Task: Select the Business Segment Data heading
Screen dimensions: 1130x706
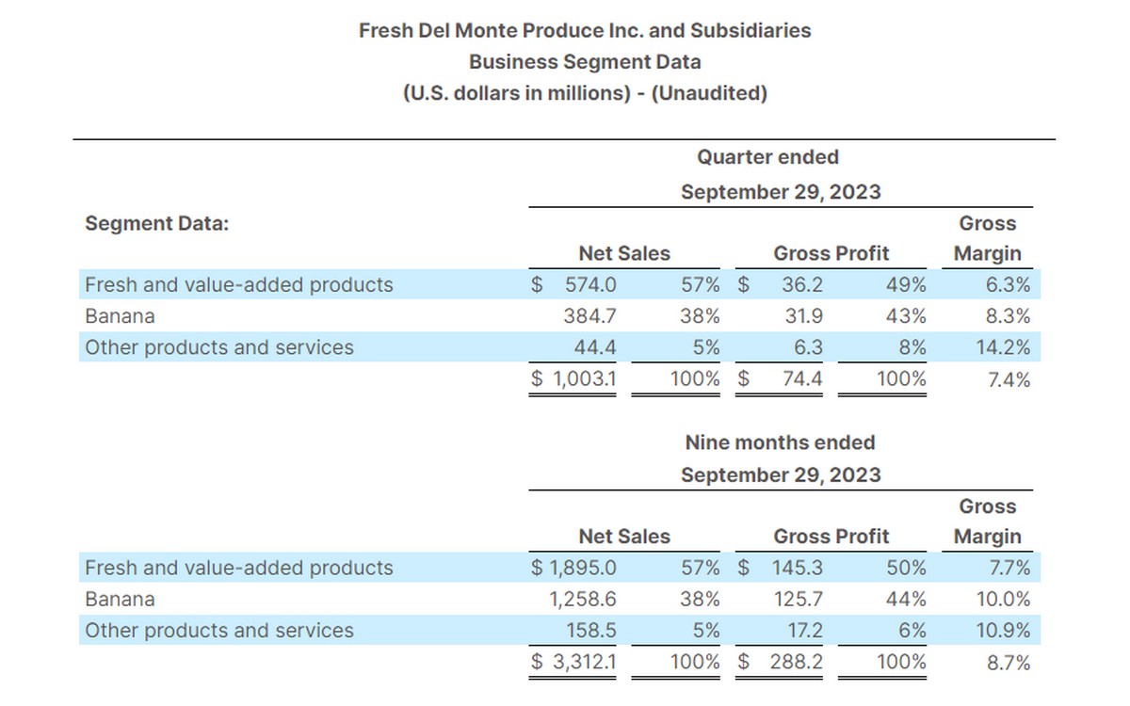Action: click(584, 62)
